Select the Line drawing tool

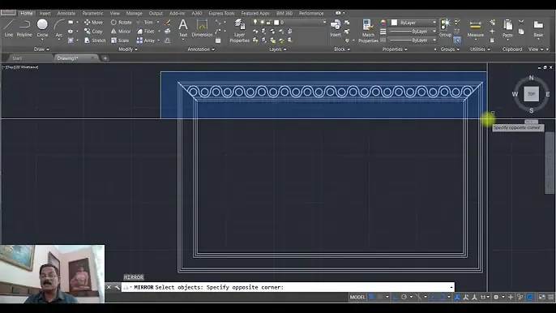(x=8, y=28)
